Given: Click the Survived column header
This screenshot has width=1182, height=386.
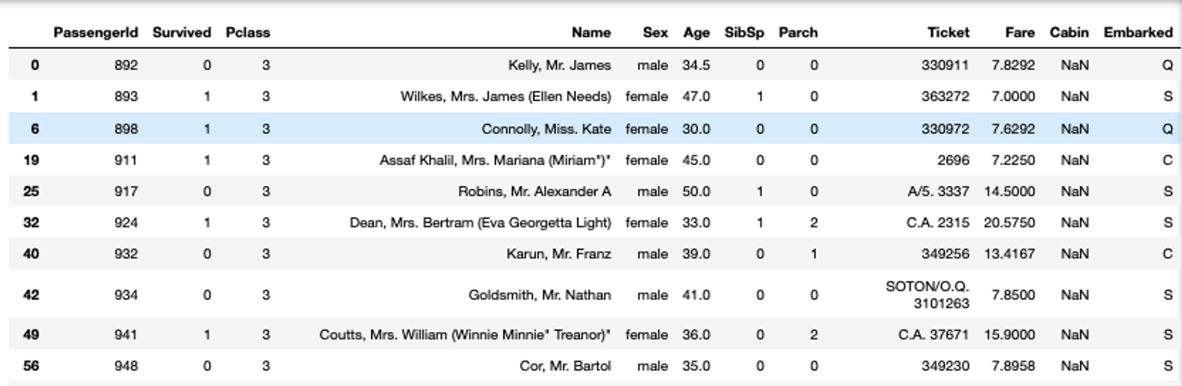Looking at the screenshot, I should point(181,32).
